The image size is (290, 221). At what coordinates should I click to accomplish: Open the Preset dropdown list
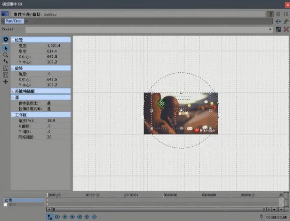click(x=270, y=30)
